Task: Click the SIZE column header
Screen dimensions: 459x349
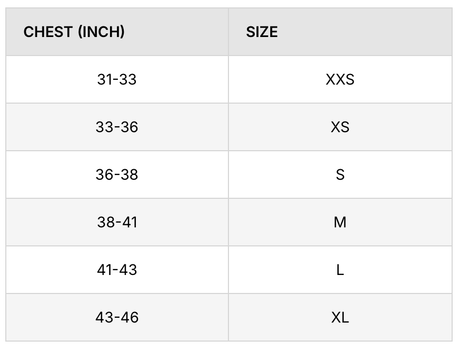Action: 340,32
